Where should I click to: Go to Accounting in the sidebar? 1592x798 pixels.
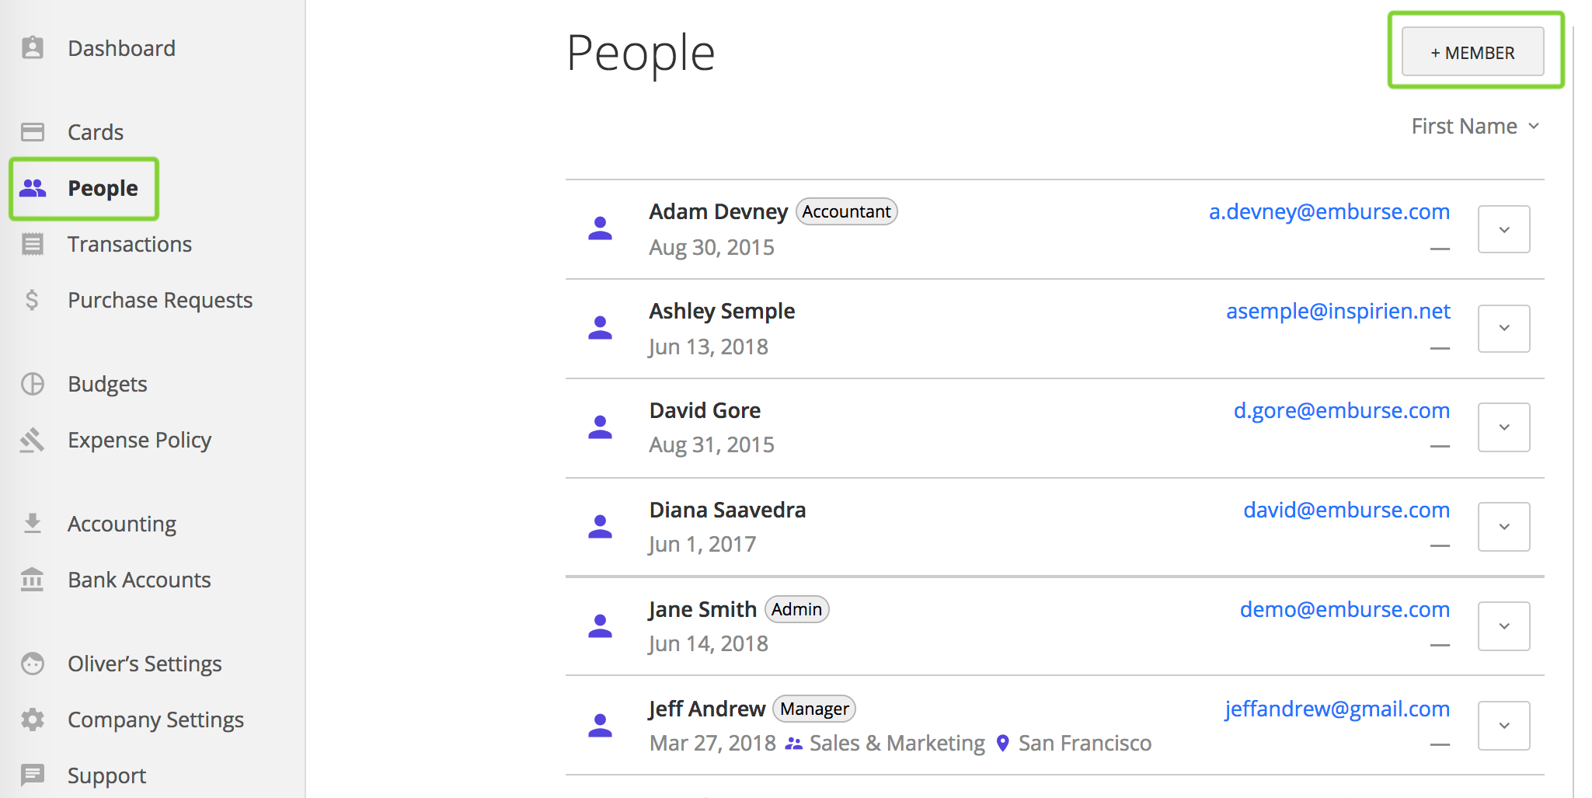[122, 524]
